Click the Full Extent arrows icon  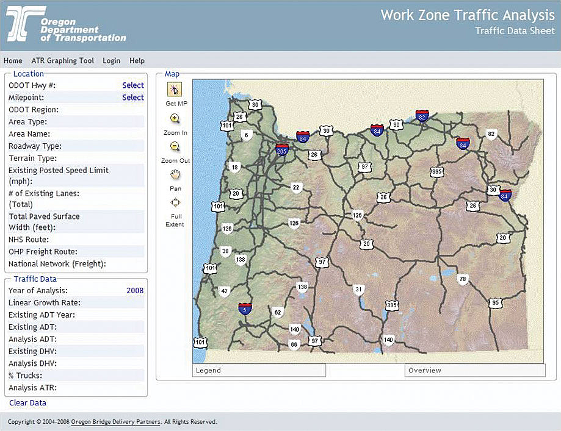(175, 202)
